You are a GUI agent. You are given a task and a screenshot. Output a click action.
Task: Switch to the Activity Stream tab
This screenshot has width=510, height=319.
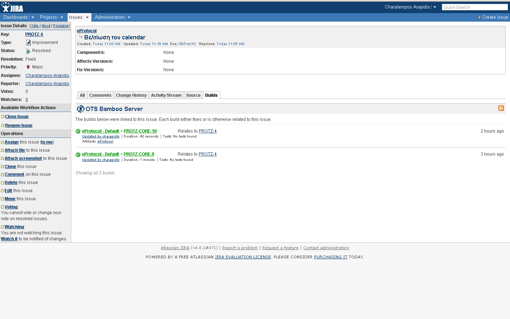(x=166, y=95)
